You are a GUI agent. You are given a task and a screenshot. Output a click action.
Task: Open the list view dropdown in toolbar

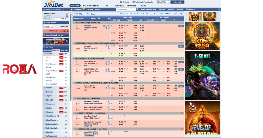coord(142,14)
